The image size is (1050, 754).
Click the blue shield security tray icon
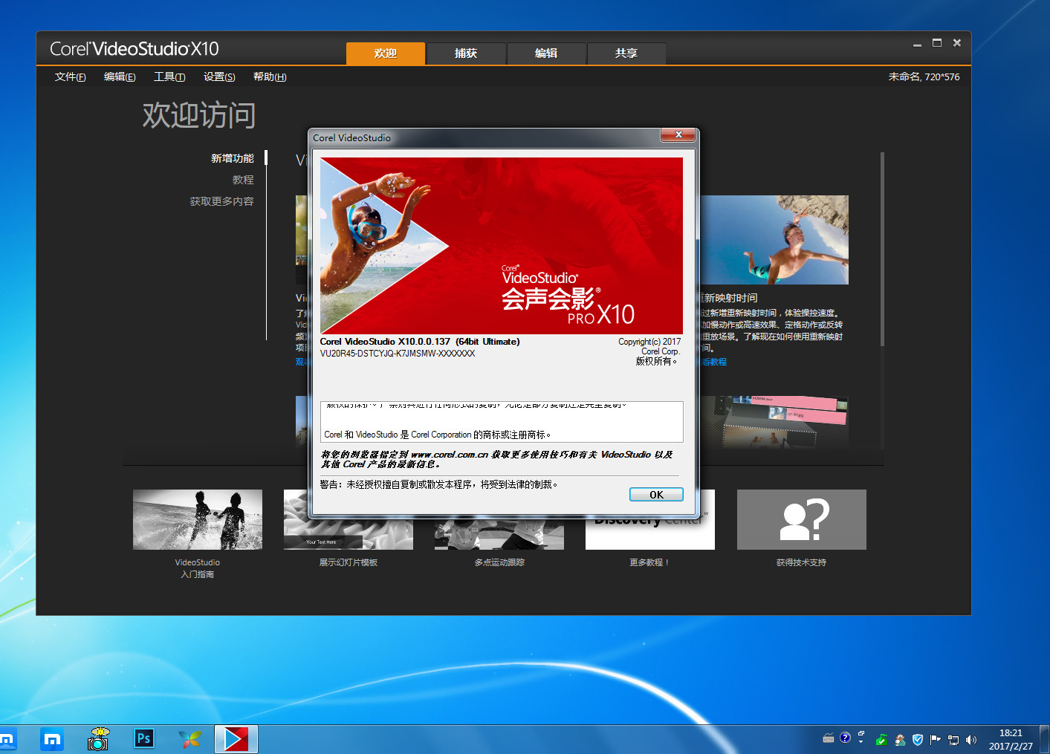918,740
